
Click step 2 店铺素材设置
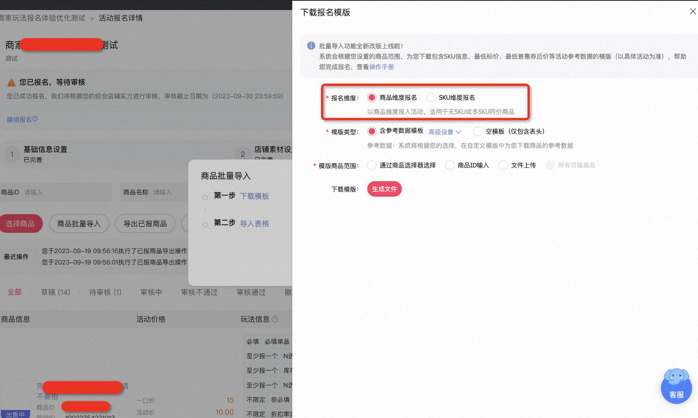pos(273,149)
